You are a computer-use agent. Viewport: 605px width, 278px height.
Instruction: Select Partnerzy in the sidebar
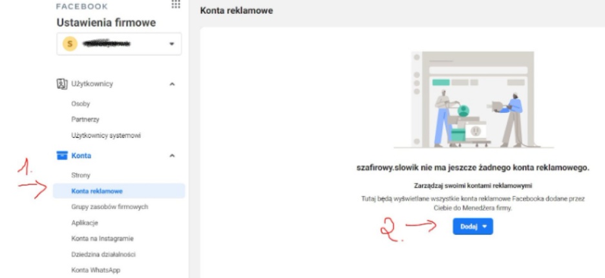[85, 119]
